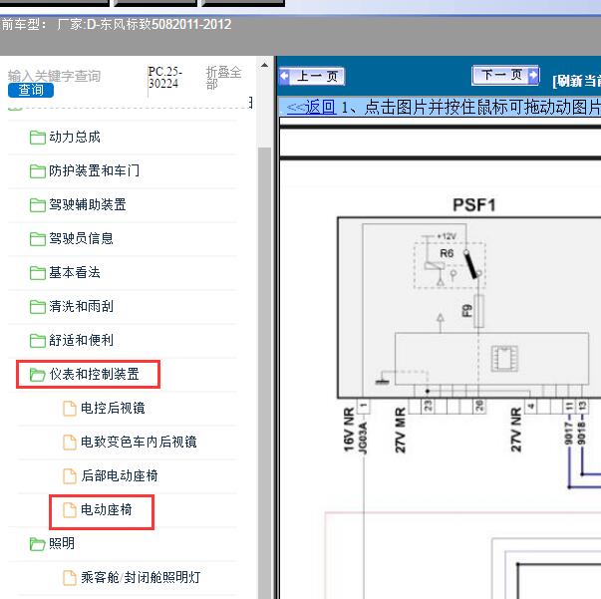601x599 pixels.
Task: Collapse the open 照明 folder icon
Action: point(38,544)
